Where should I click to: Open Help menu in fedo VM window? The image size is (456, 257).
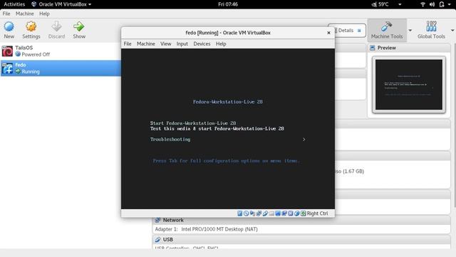221,44
